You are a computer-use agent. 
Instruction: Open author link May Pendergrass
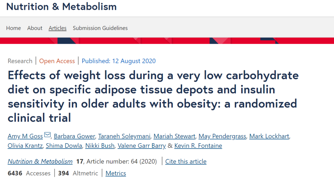pyautogui.click(x=222, y=136)
